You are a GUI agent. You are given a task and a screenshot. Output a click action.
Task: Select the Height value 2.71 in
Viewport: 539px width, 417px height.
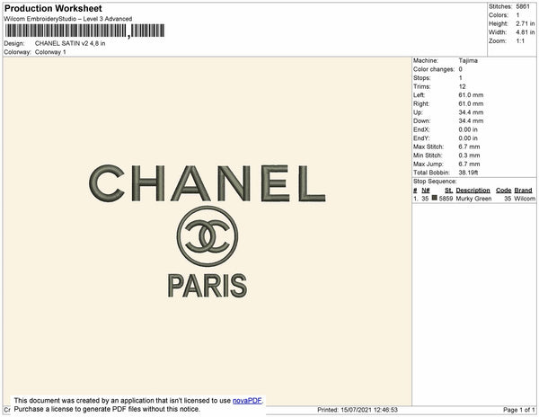coord(525,23)
